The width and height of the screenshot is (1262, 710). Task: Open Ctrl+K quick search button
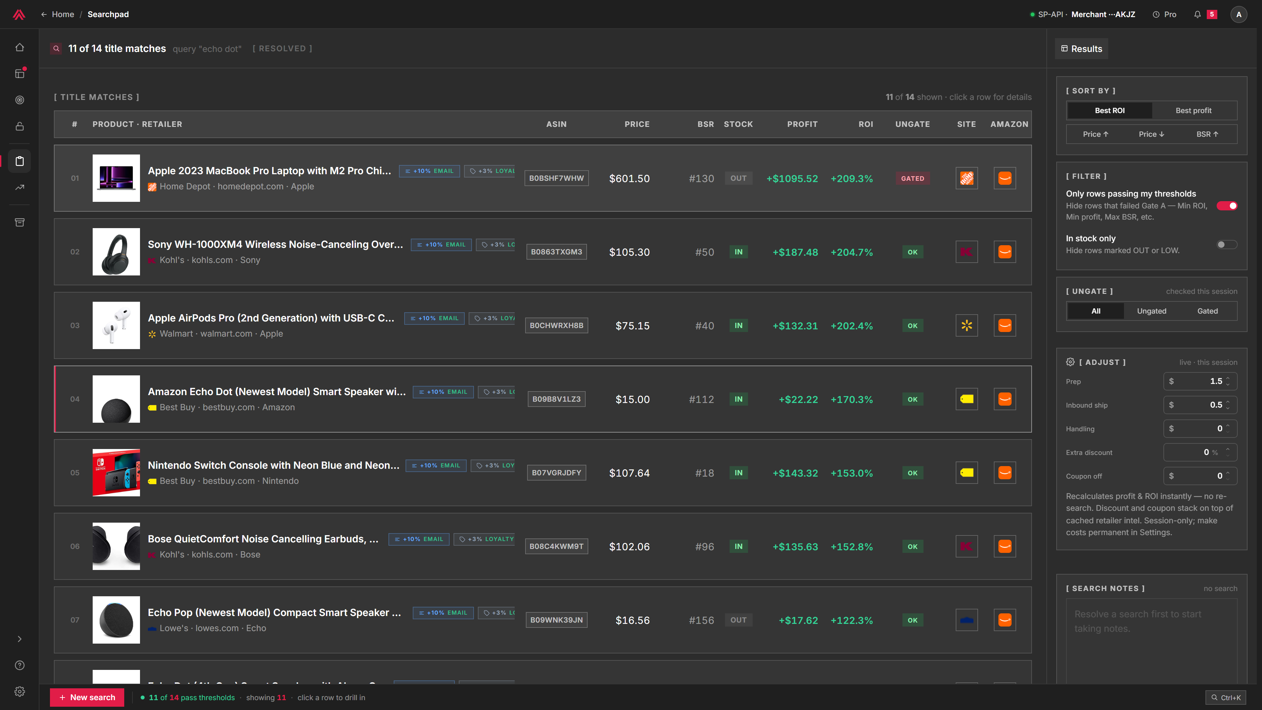[1226, 697]
